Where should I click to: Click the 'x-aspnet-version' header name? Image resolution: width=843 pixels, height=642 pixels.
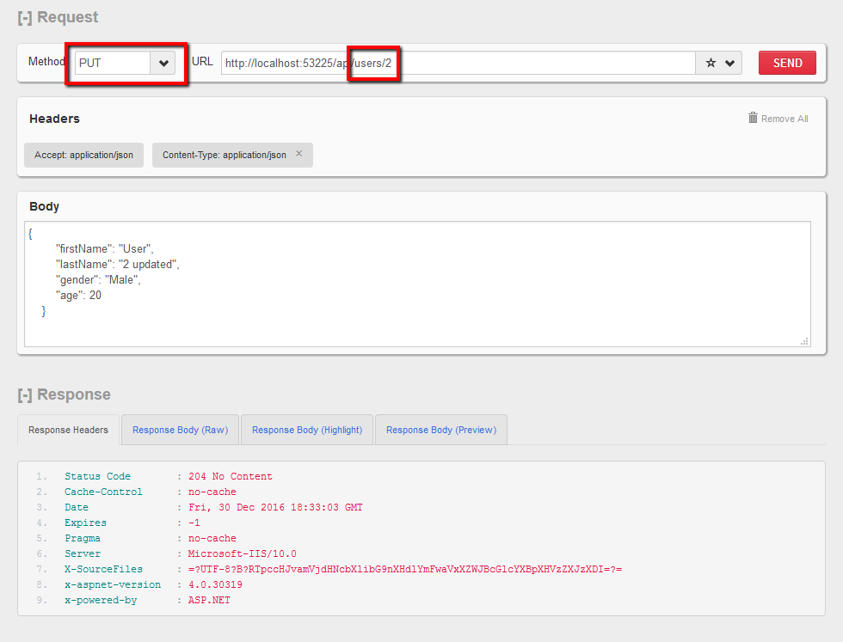click(113, 585)
